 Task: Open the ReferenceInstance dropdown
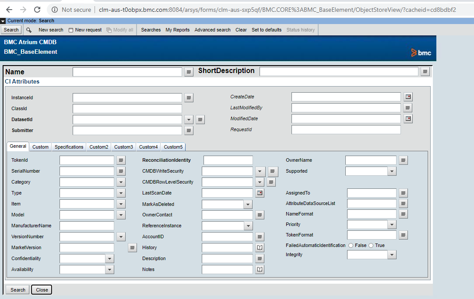(248, 226)
